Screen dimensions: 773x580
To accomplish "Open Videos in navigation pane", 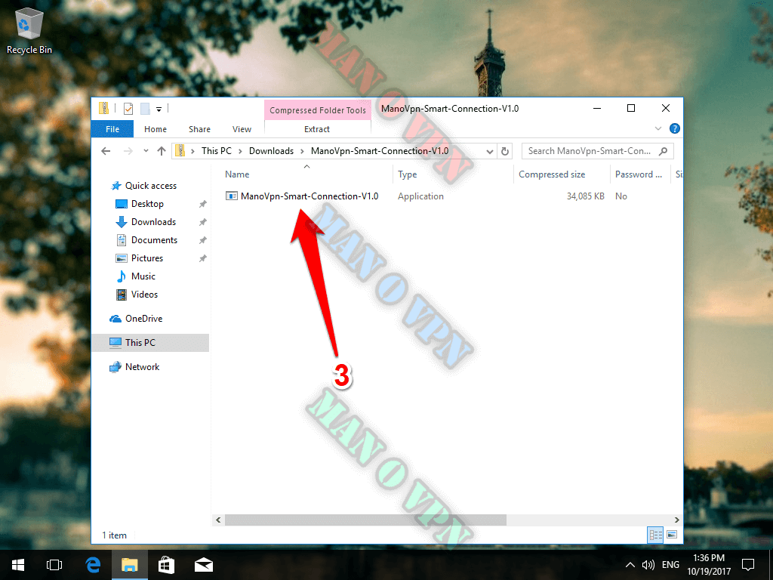I will click(144, 295).
